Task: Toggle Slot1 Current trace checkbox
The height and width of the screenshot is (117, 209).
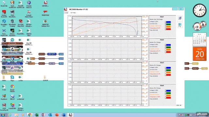Action: pyautogui.click(x=166, y=24)
